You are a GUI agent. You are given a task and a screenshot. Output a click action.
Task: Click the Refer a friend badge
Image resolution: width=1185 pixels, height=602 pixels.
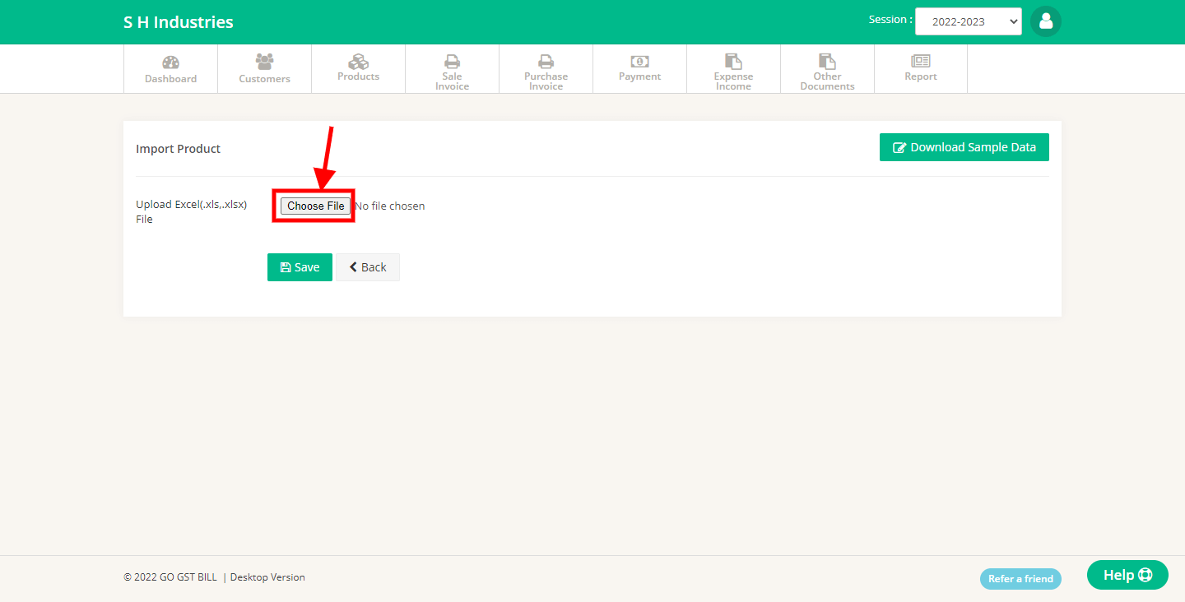point(1020,578)
